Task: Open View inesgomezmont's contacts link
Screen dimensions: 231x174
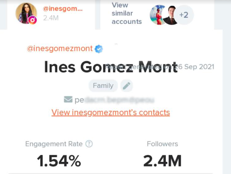Action: pyautogui.click(x=111, y=112)
